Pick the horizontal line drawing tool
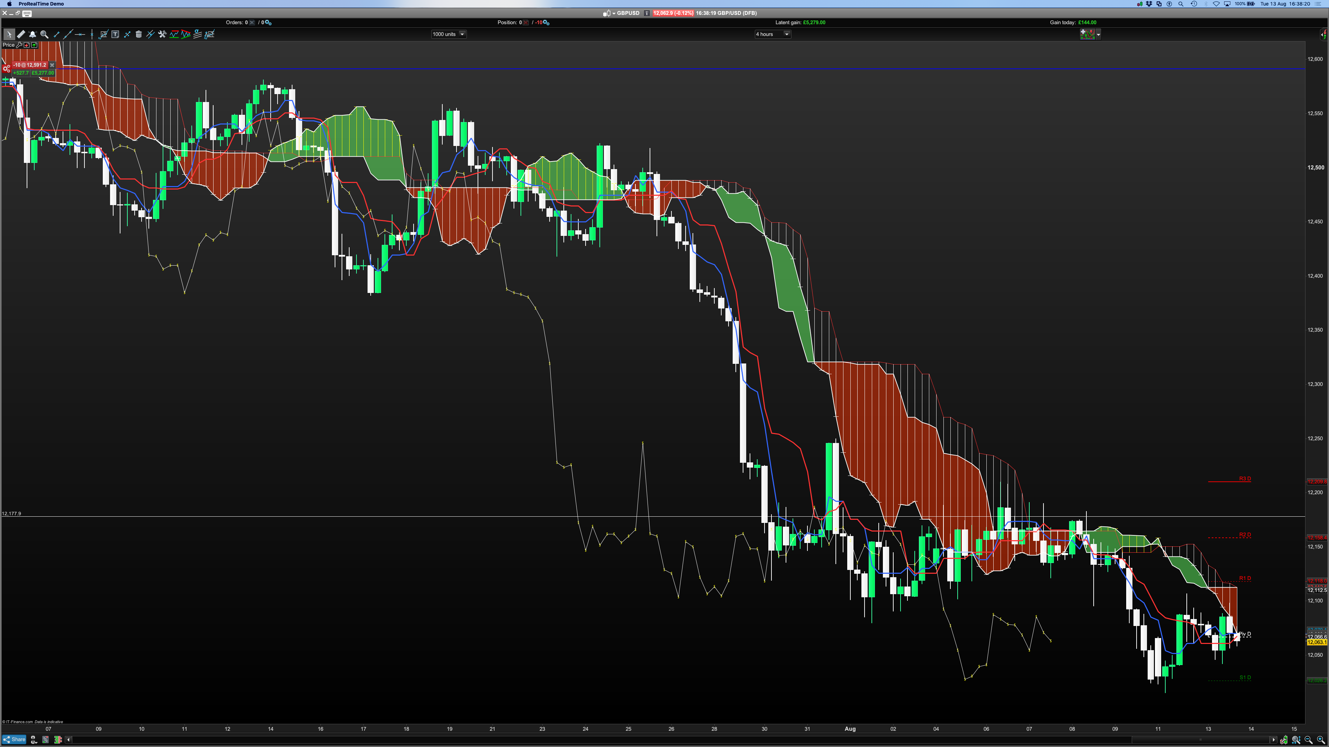 point(80,34)
